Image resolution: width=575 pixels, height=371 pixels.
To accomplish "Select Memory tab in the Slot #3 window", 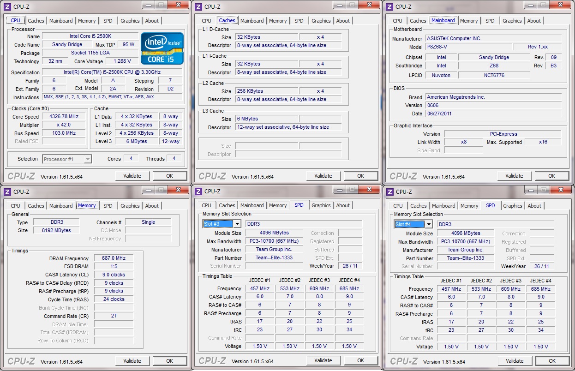I will click(278, 205).
